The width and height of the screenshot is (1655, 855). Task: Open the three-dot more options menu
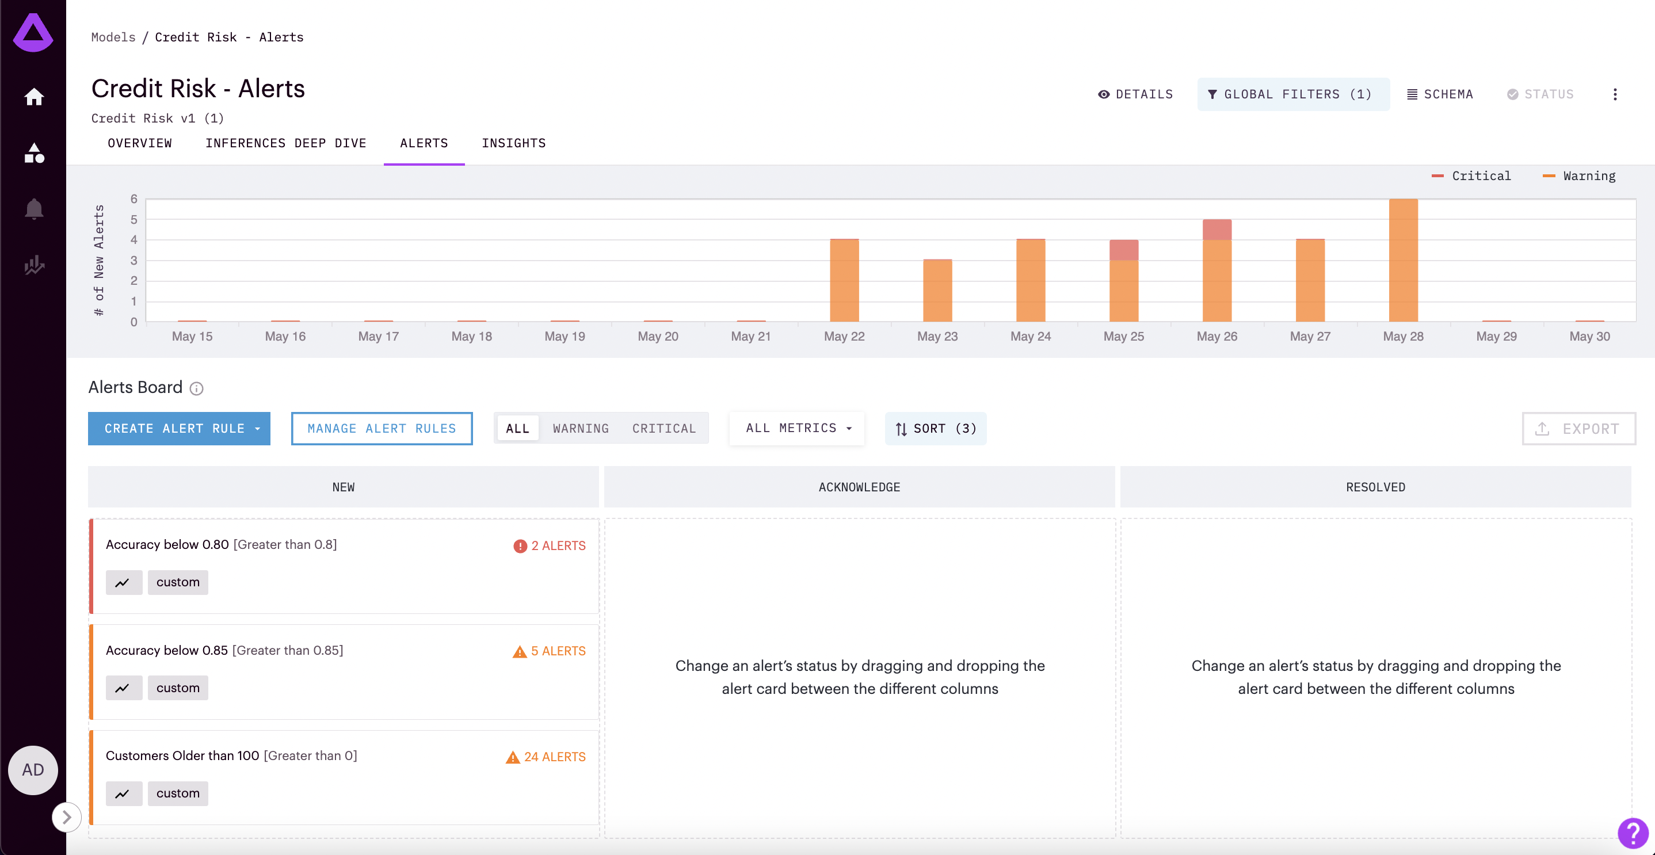click(1615, 94)
